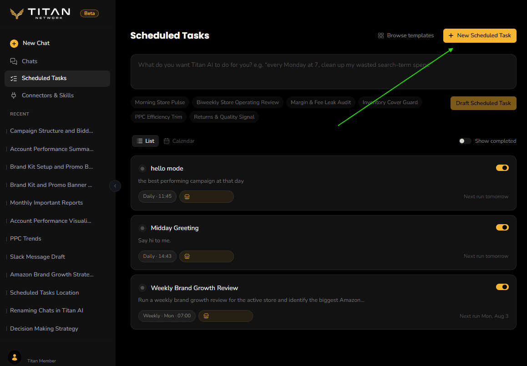Disable the Midday Greeting task toggle
Screen dimensions: 527x366
pyautogui.click(x=502, y=227)
